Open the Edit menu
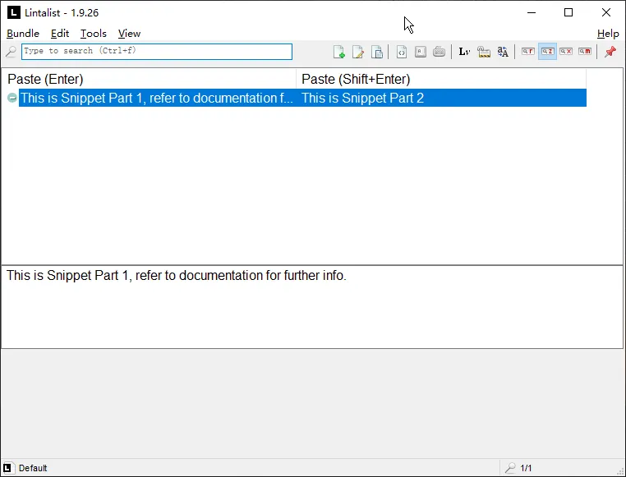The image size is (626, 477). point(60,34)
